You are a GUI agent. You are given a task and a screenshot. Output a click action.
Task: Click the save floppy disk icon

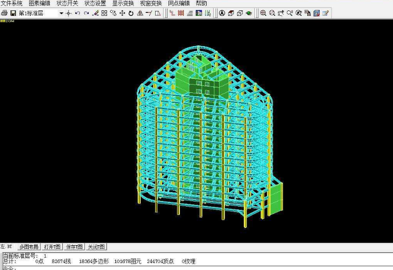tap(13, 13)
